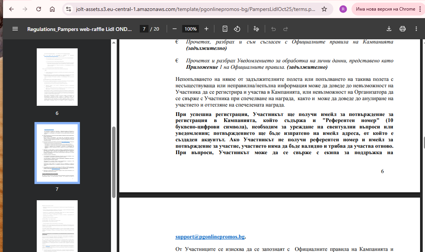Click the zoom out minus icon
This screenshot has height=252, width=425.
point(174,29)
